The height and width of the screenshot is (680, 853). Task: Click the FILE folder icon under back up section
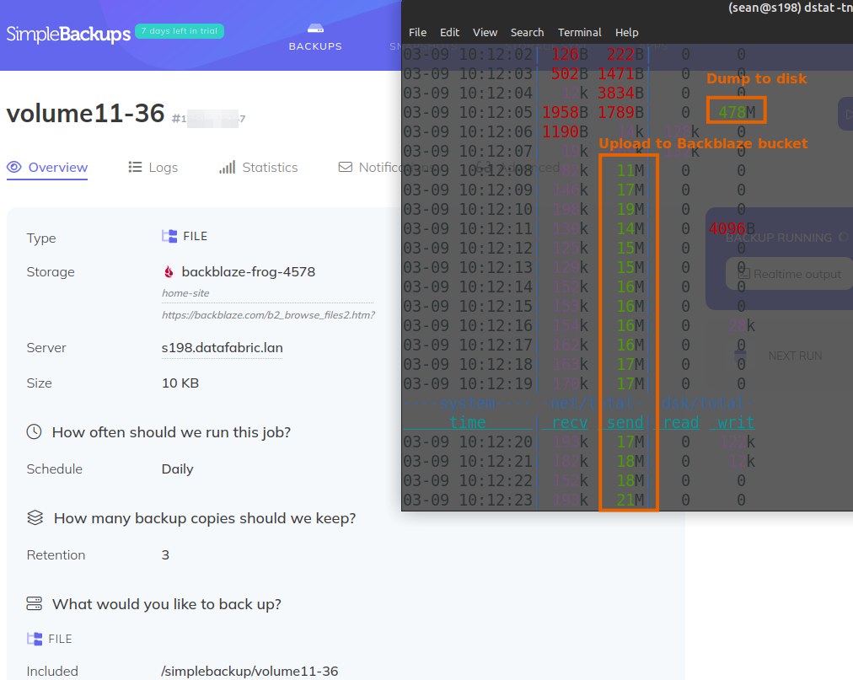(x=35, y=639)
